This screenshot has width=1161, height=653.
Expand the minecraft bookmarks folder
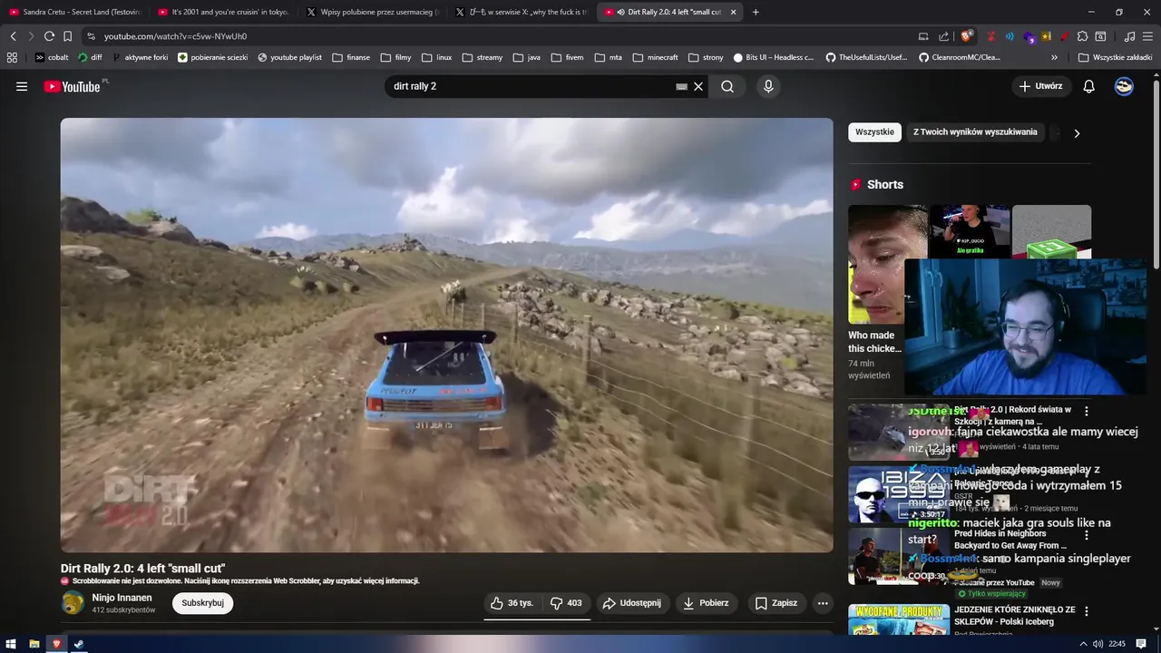coord(655,57)
